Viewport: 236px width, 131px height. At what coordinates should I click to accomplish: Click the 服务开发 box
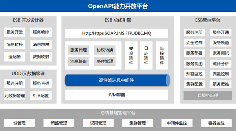(14, 32)
